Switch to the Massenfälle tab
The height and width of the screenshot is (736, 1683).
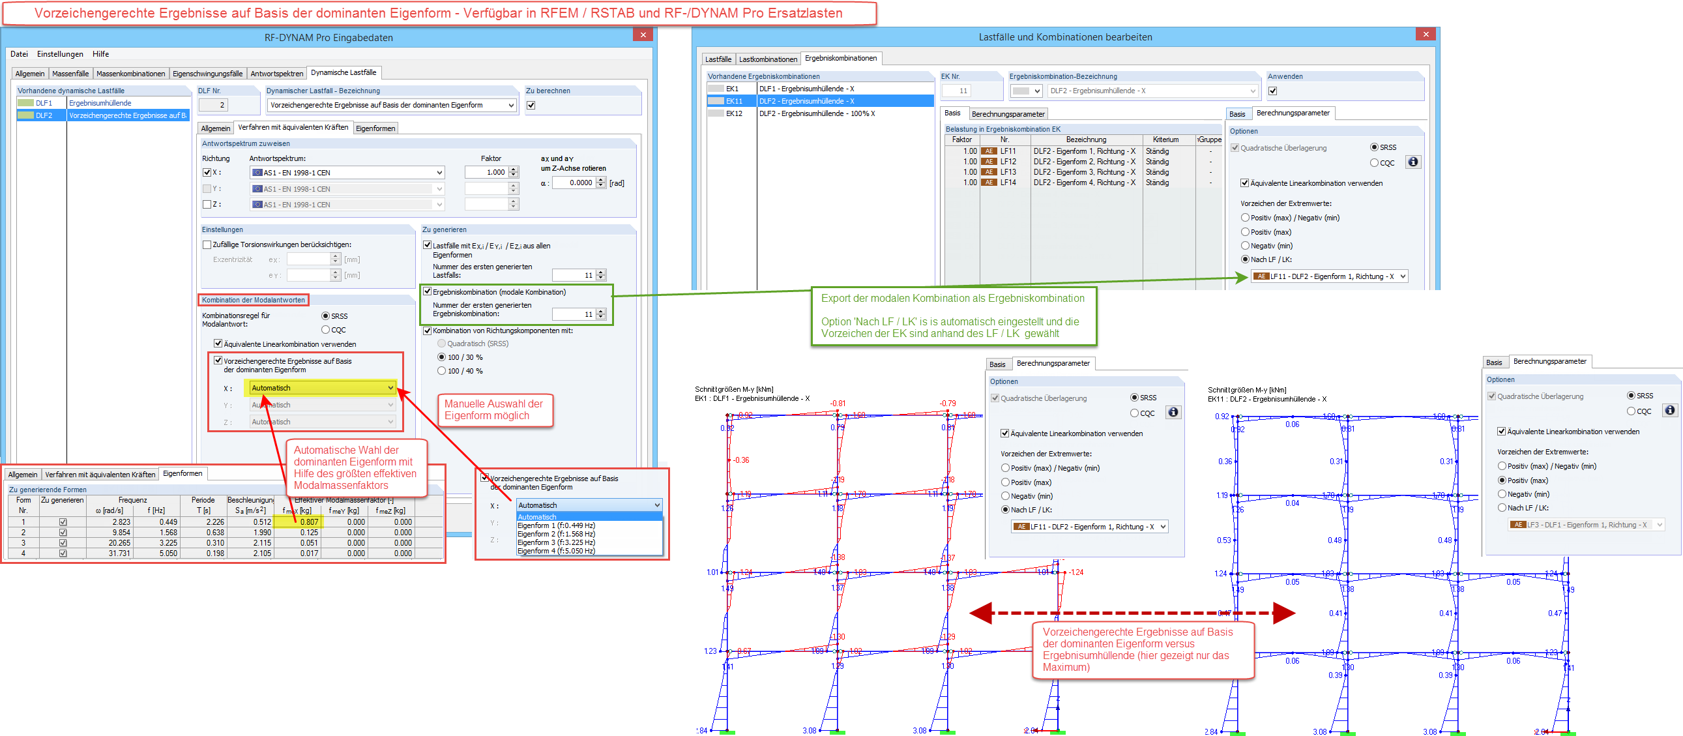coord(70,74)
